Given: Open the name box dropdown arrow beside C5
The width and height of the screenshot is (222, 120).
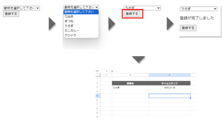Looking at the screenshot, I should [107, 71].
